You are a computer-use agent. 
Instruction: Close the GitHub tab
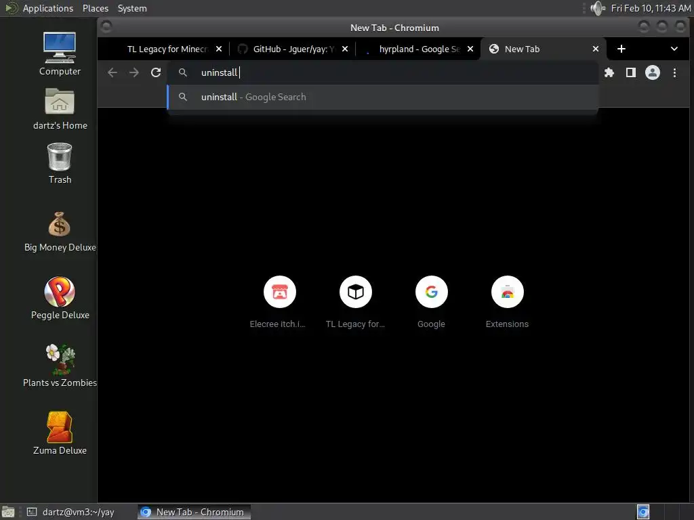[x=345, y=49]
